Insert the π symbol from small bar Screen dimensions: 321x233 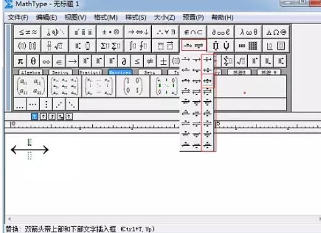(20, 61)
